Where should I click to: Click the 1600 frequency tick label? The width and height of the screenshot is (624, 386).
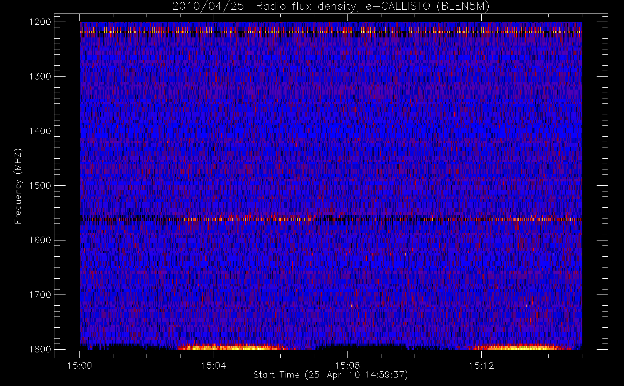click(x=40, y=240)
